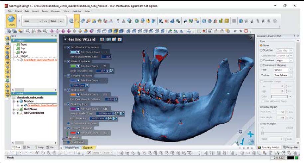Click the top icon in left vertical toolbar
Screen dimensions: 304x163
7,38
